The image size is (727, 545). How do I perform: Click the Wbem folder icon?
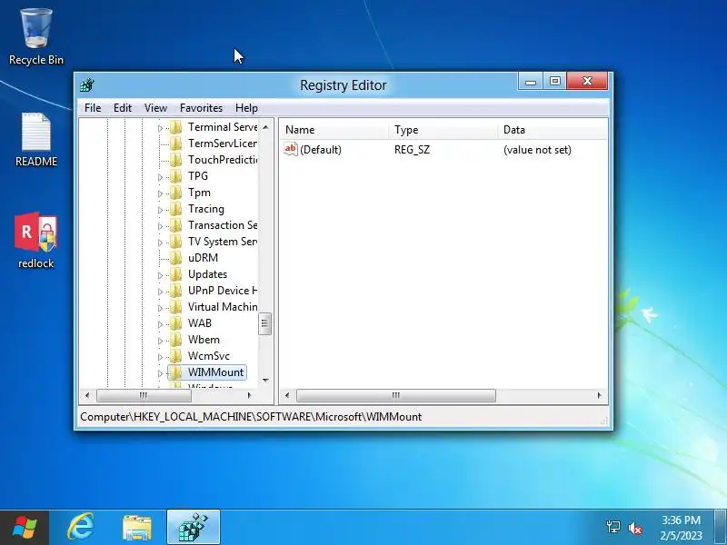[x=175, y=340]
